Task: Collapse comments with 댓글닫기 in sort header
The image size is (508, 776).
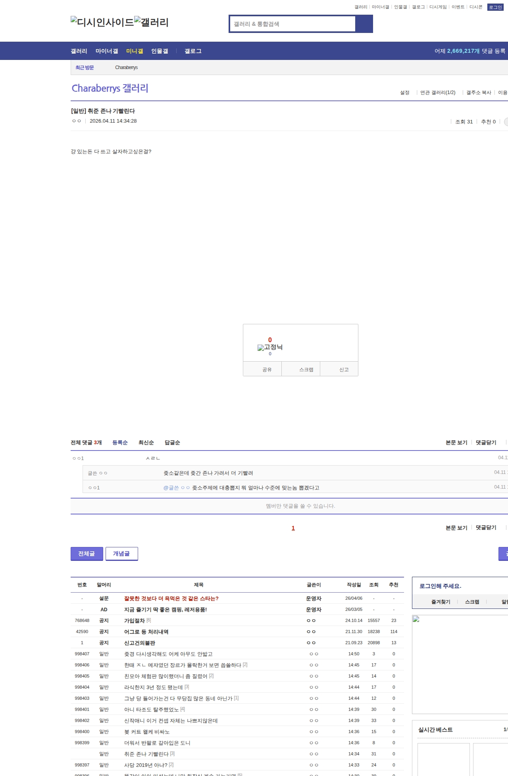Action: pyautogui.click(x=486, y=443)
